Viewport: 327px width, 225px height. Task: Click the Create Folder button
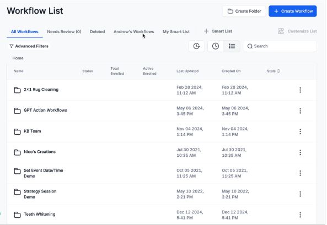click(x=244, y=11)
